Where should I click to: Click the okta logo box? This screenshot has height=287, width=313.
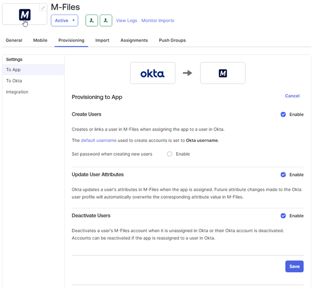point(153,73)
